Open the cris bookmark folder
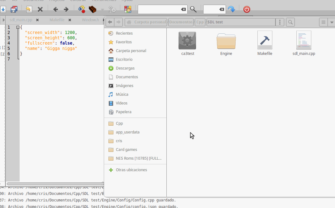This screenshot has height=208, width=335. tap(135, 141)
